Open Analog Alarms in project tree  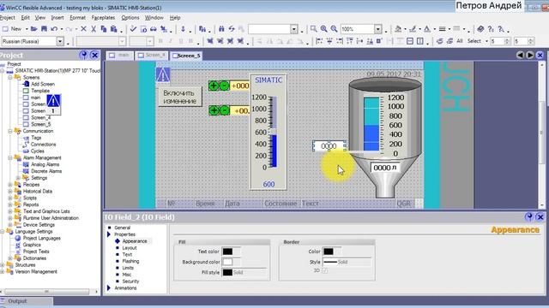tap(45, 164)
